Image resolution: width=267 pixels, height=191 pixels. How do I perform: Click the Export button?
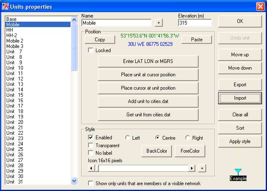tap(240, 85)
